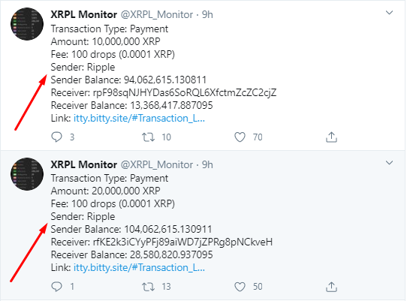Open itty.bitty.site link in second tweet
407x301 pixels.
(x=139, y=267)
